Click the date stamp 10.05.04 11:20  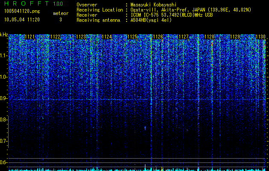click(x=22, y=20)
